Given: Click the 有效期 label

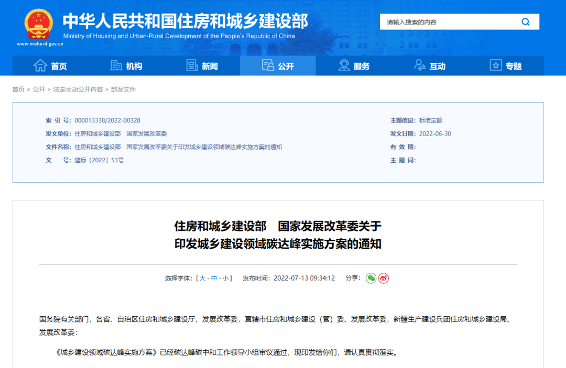Looking at the screenshot, I should [403, 147].
